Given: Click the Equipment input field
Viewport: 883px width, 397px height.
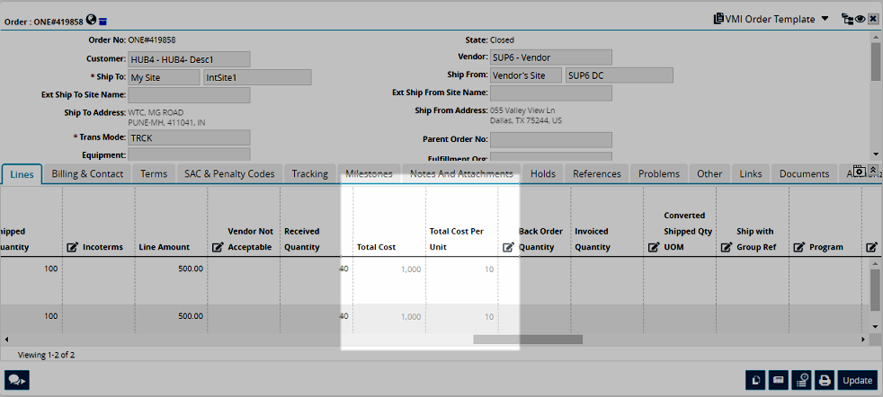Looking at the screenshot, I should (189, 154).
